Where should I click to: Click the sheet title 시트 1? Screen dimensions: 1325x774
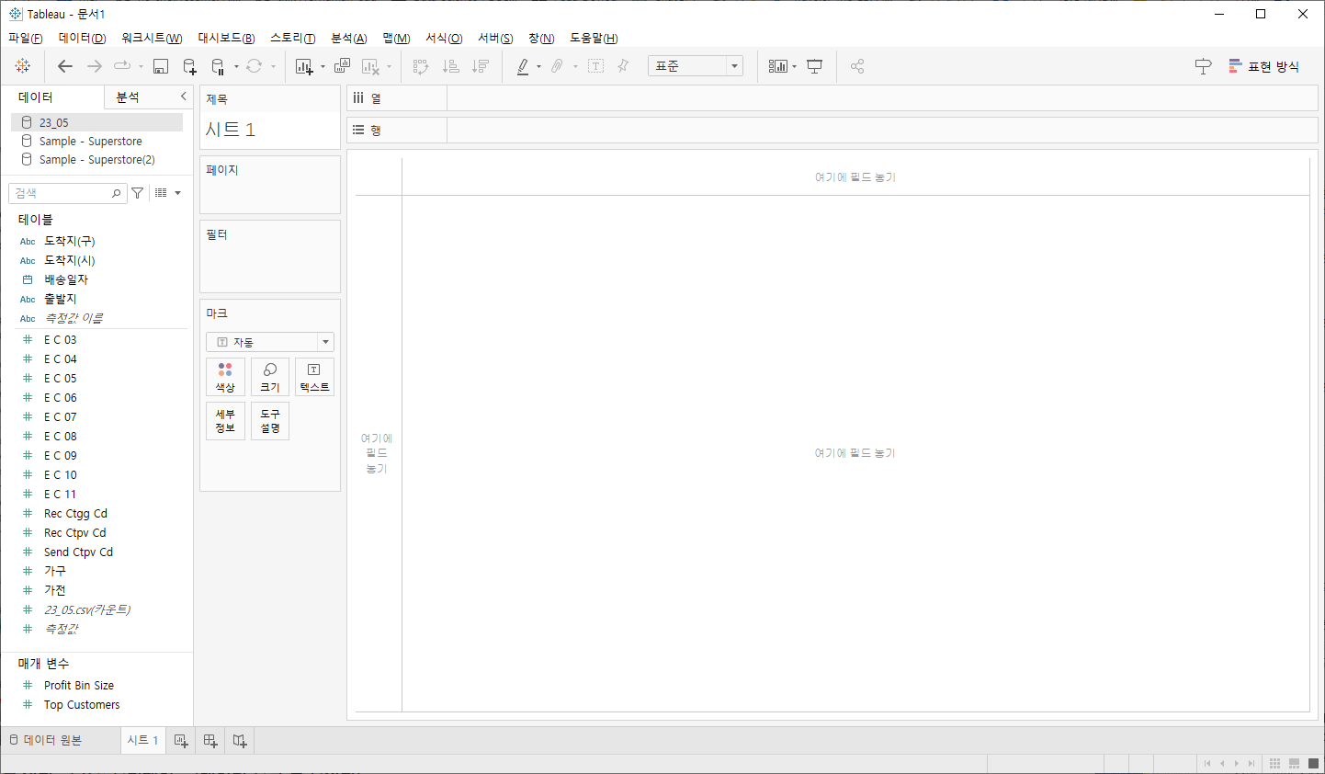[231, 130]
